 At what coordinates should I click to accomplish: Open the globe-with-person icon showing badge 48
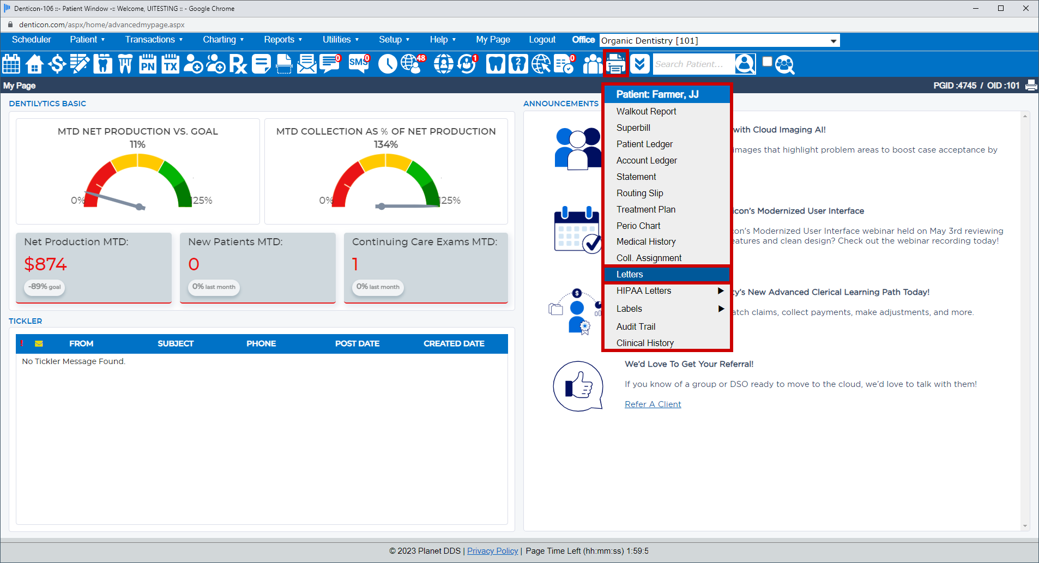(x=413, y=64)
